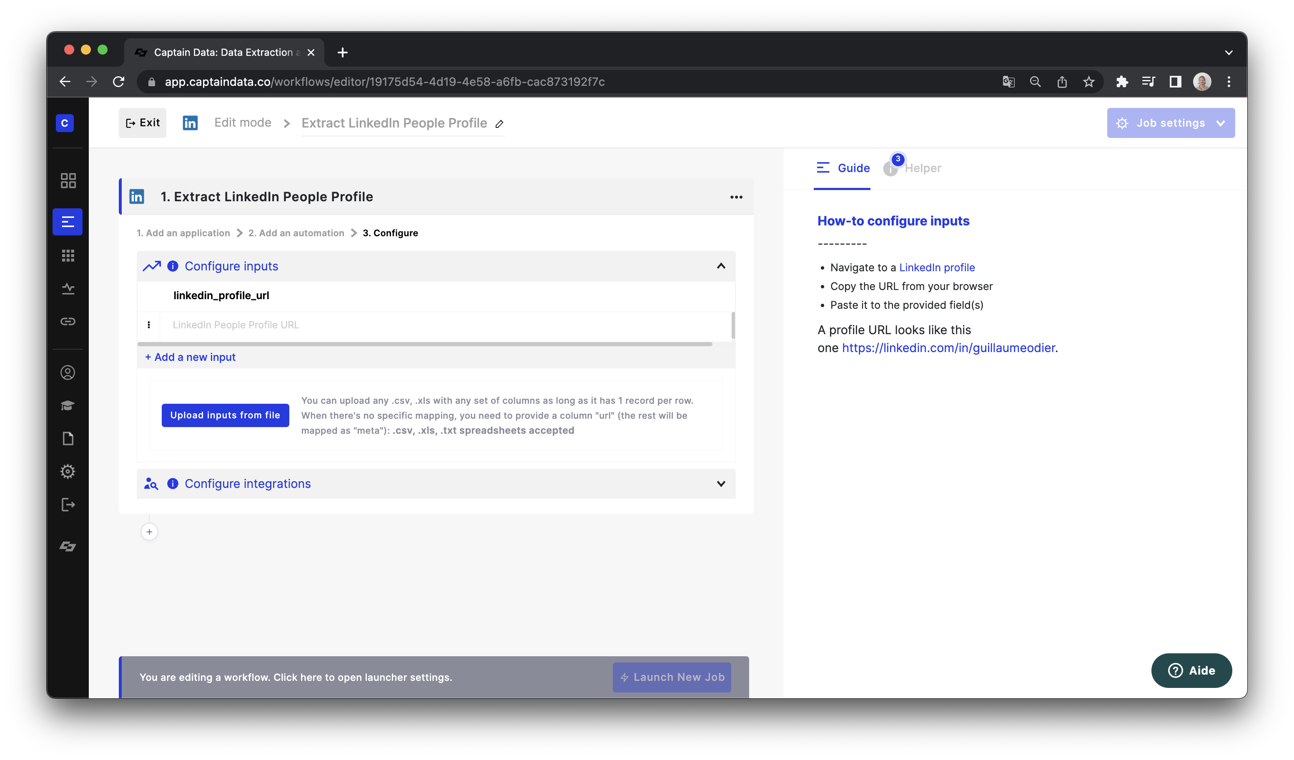Click the linkedin_profile_url column header
The height and width of the screenshot is (760, 1294).
pyautogui.click(x=221, y=295)
